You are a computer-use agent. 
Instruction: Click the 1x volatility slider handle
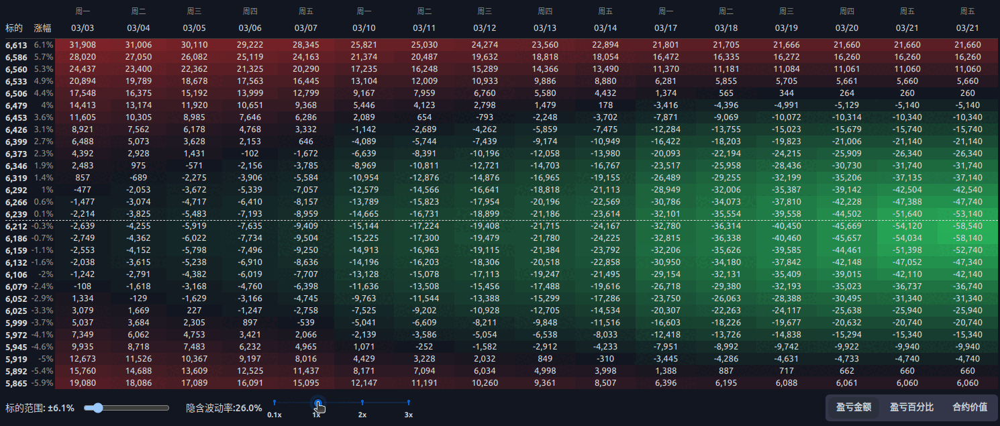(x=318, y=403)
